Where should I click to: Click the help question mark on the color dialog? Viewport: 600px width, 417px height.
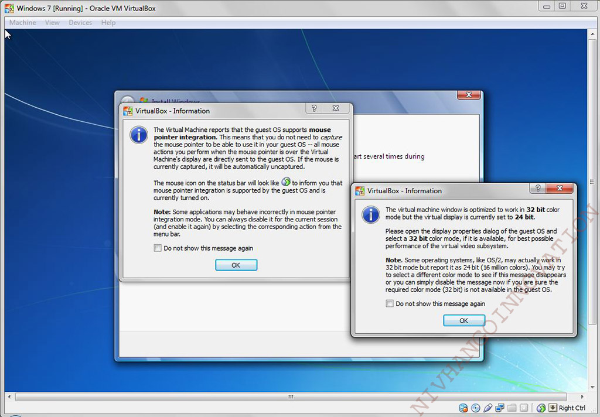click(537, 188)
